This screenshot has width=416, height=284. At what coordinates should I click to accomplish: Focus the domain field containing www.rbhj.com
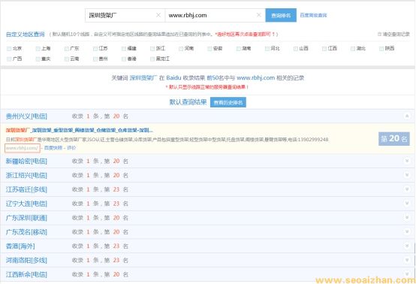[216, 15]
